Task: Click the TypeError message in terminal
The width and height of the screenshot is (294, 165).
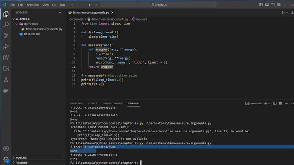Action: [x=108, y=139]
